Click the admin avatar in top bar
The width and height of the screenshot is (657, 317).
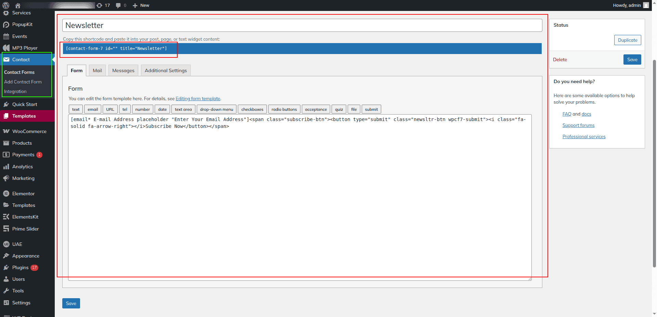(646, 5)
